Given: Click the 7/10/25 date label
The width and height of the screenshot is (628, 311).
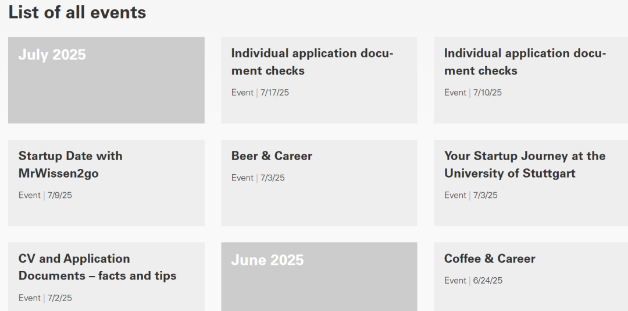Looking at the screenshot, I should (x=488, y=93).
